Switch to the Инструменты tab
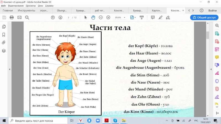The height and width of the screenshot is (124, 221). (26, 10)
